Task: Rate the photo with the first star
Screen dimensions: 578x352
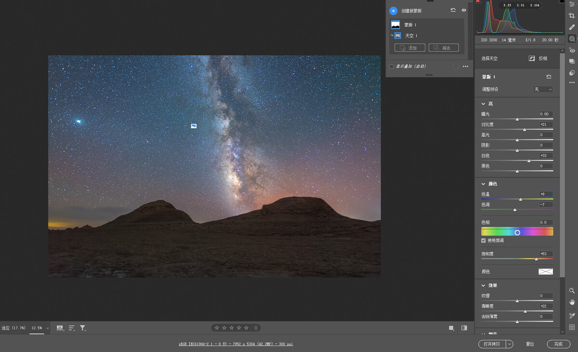Action: click(217, 328)
